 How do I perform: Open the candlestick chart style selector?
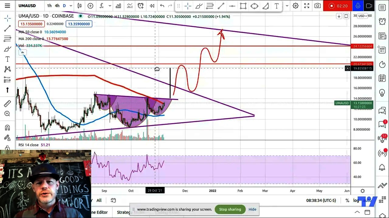[80, 5]
